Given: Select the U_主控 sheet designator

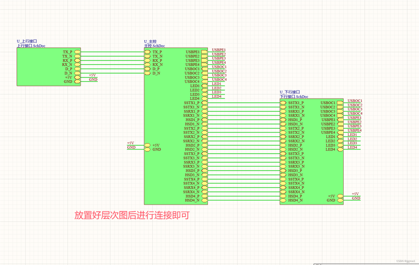Looking at the screenshot, I should pyautogui.click(x=150, y=41).
